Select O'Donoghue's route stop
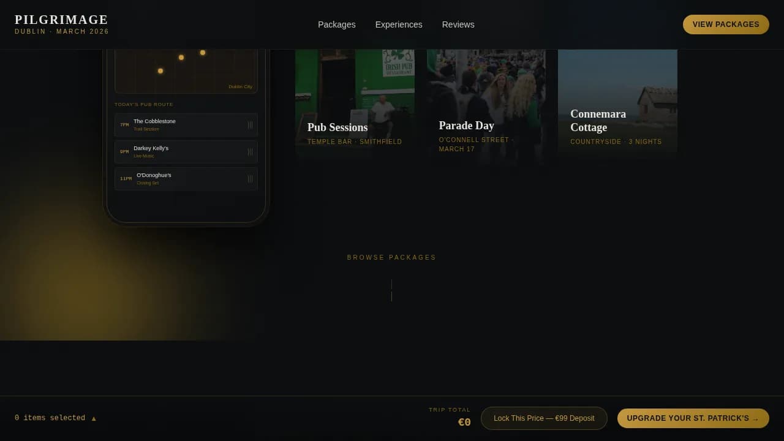The height and width of the screenshot is (441, 784). [x=186, y=179]
